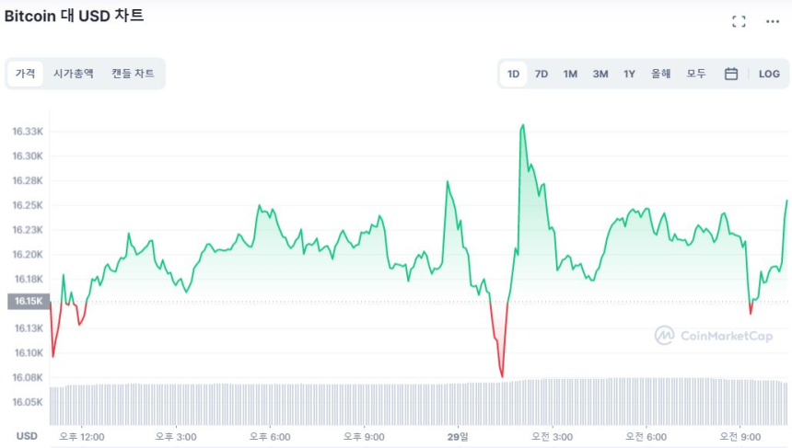Click the volume bars below the chart
The image size is (792, 448).
[414, 403]
